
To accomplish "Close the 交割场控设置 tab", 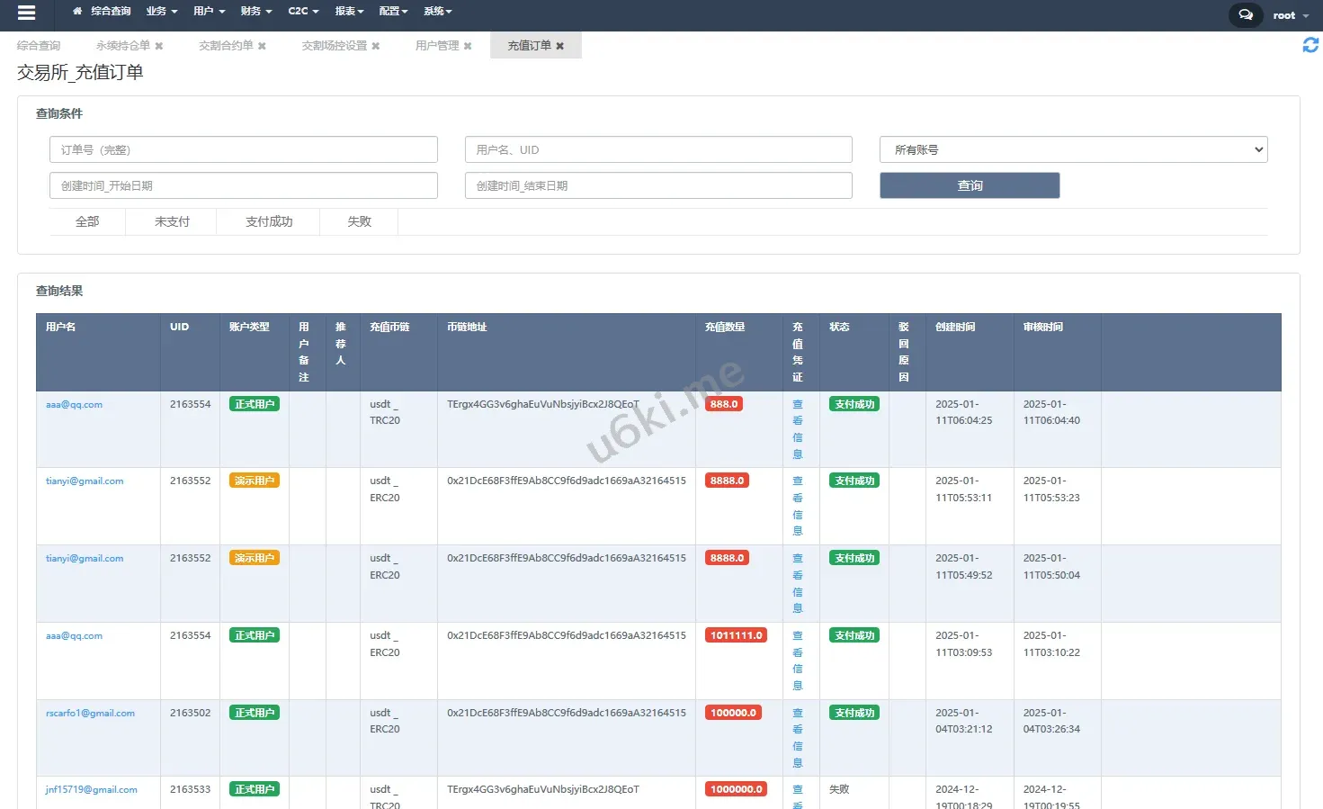I will coord(376,46).
